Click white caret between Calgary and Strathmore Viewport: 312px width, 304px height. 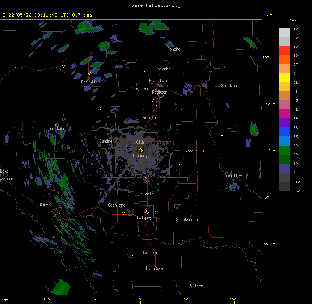159,218
